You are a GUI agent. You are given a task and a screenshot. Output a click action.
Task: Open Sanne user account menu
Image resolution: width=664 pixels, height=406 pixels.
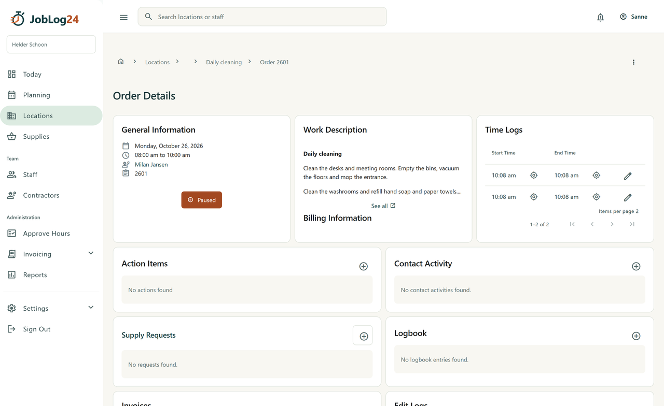[633, 17]
